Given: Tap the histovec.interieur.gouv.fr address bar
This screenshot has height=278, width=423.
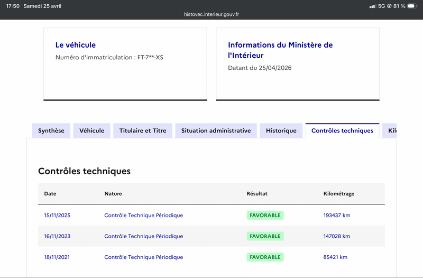Looking at the screenshot, I should pyautogui.click(x=212, y=15).
